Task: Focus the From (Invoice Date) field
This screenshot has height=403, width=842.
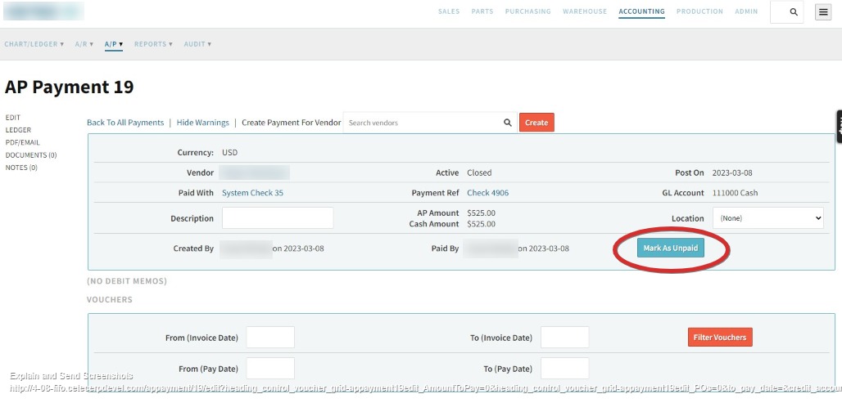Action: coord(270,337)
